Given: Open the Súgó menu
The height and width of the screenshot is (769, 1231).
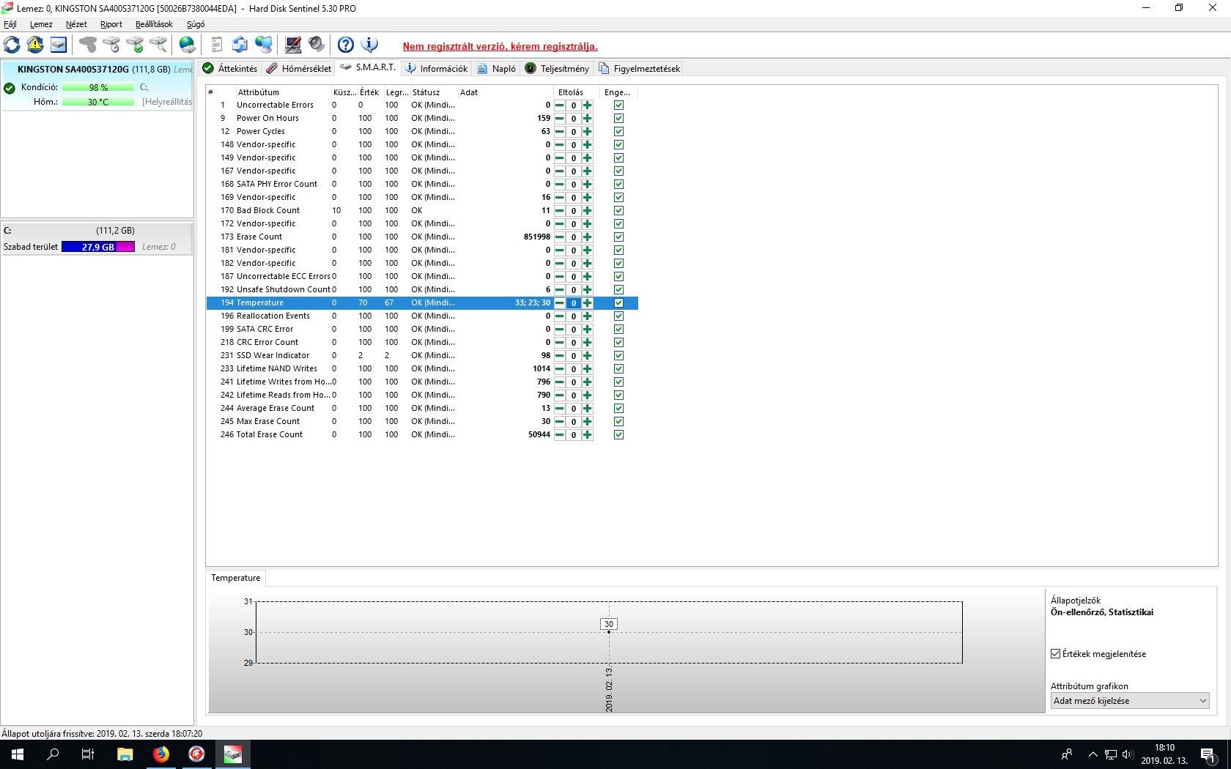Looking at the screenshot, I should [196, 24].
